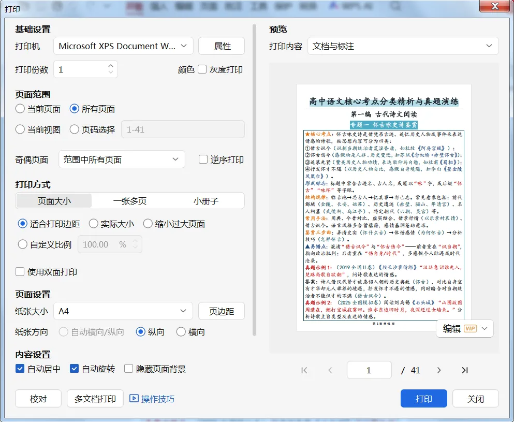Open the 打印内容 dropdown
The width and height of the screenshot is (514, 422).
[x=403, y=46]
